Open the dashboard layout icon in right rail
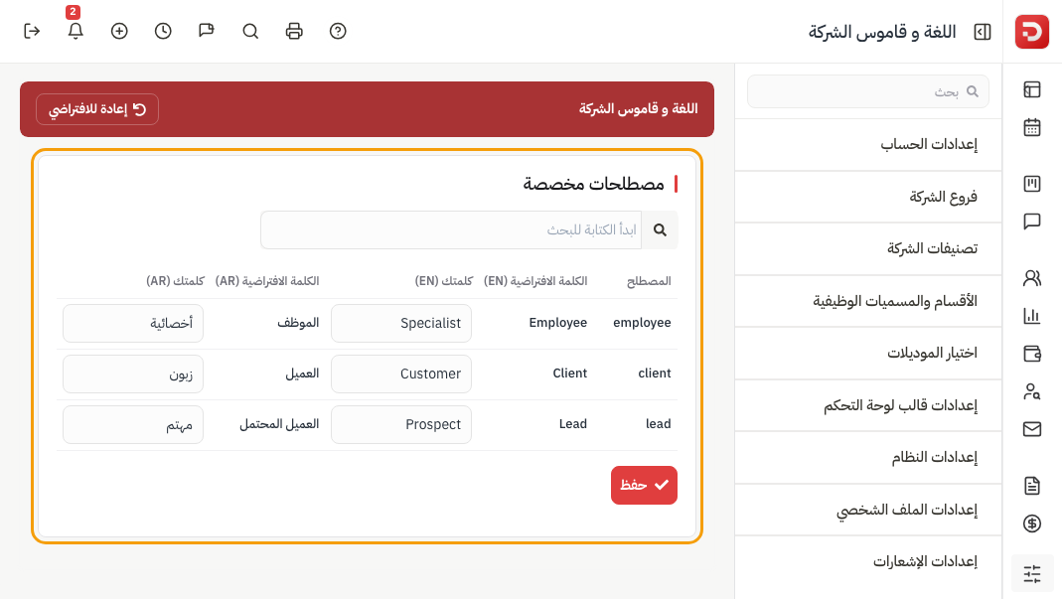This screenshot has width=1062, height=599. pyautogui.click(x=1031, y=89)
